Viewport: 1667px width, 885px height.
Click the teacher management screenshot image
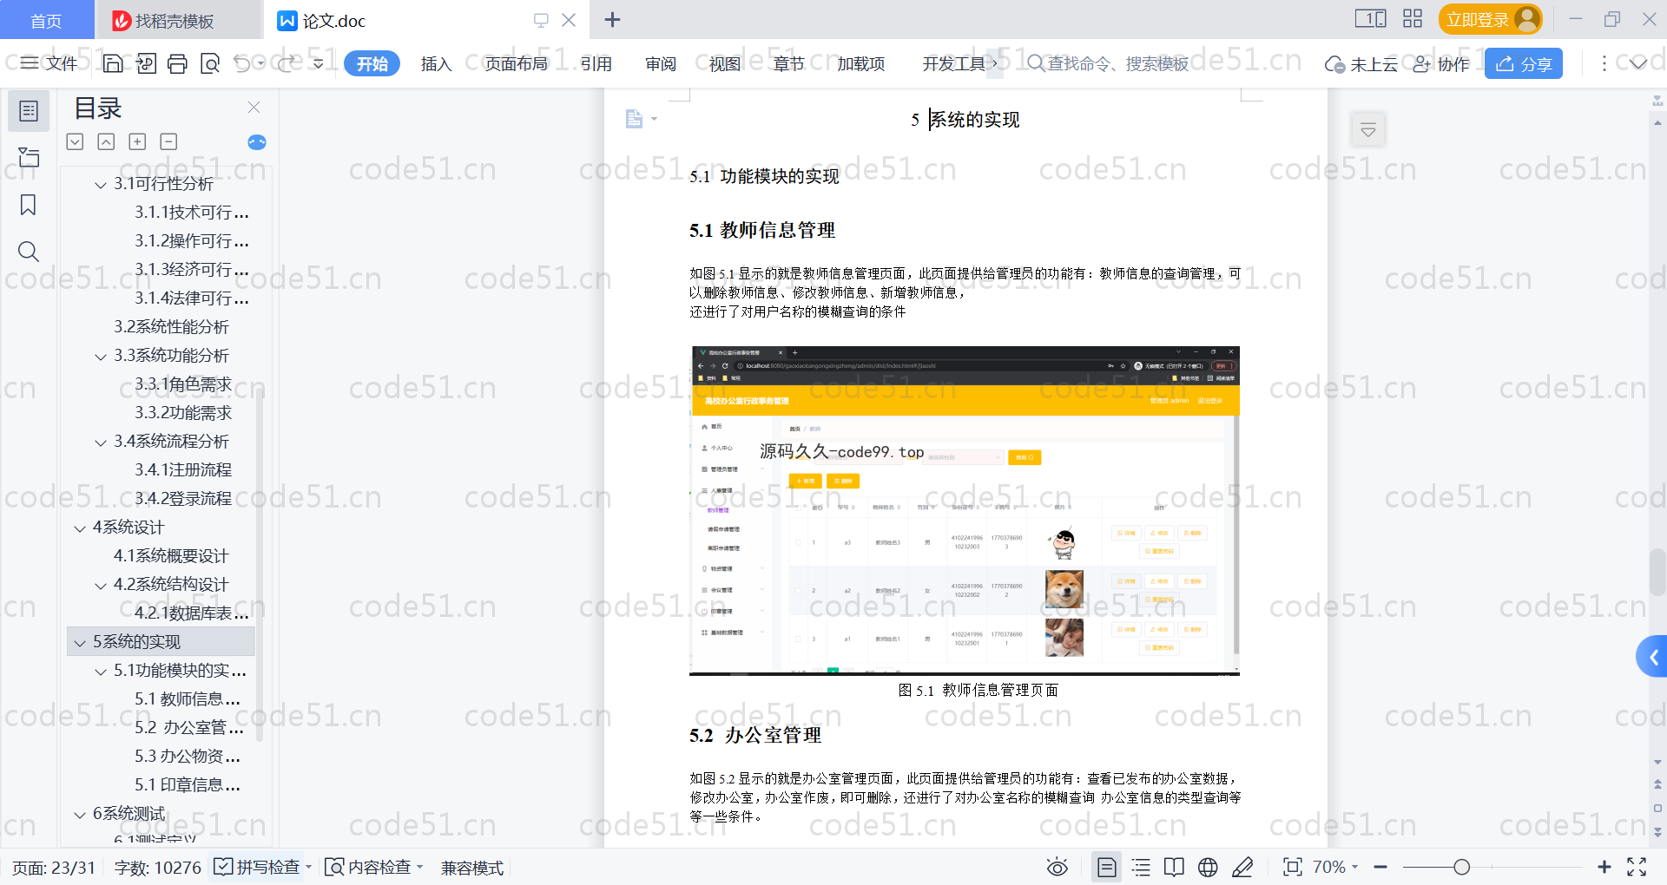pyautogui.click(x=964, y=510)
